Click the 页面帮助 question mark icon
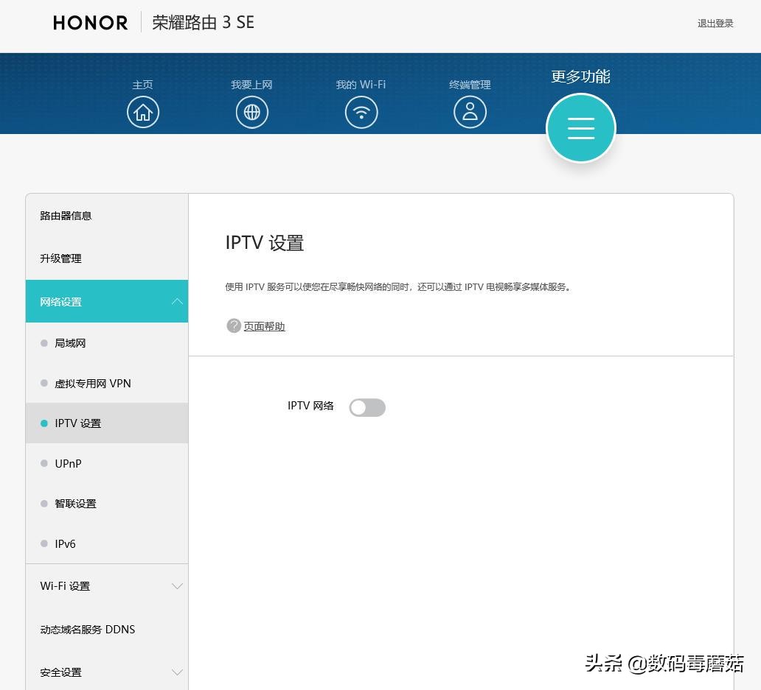Image resolution: width=761 pixels, height=690 pixels. [x=233, y=325]
